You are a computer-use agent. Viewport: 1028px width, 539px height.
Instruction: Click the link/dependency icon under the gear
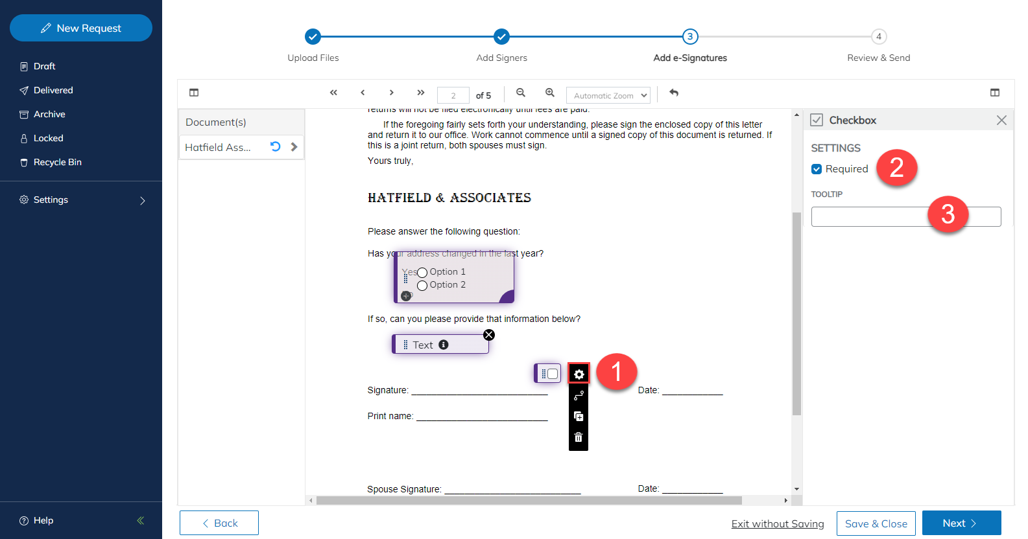click(579, 395)
